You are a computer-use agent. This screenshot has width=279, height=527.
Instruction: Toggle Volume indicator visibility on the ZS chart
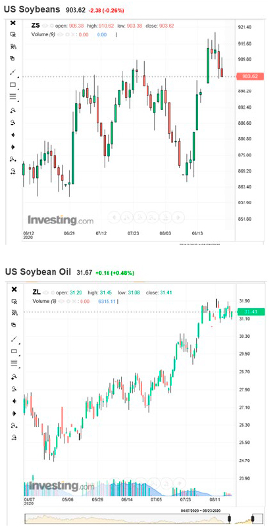tap(59, 34)
